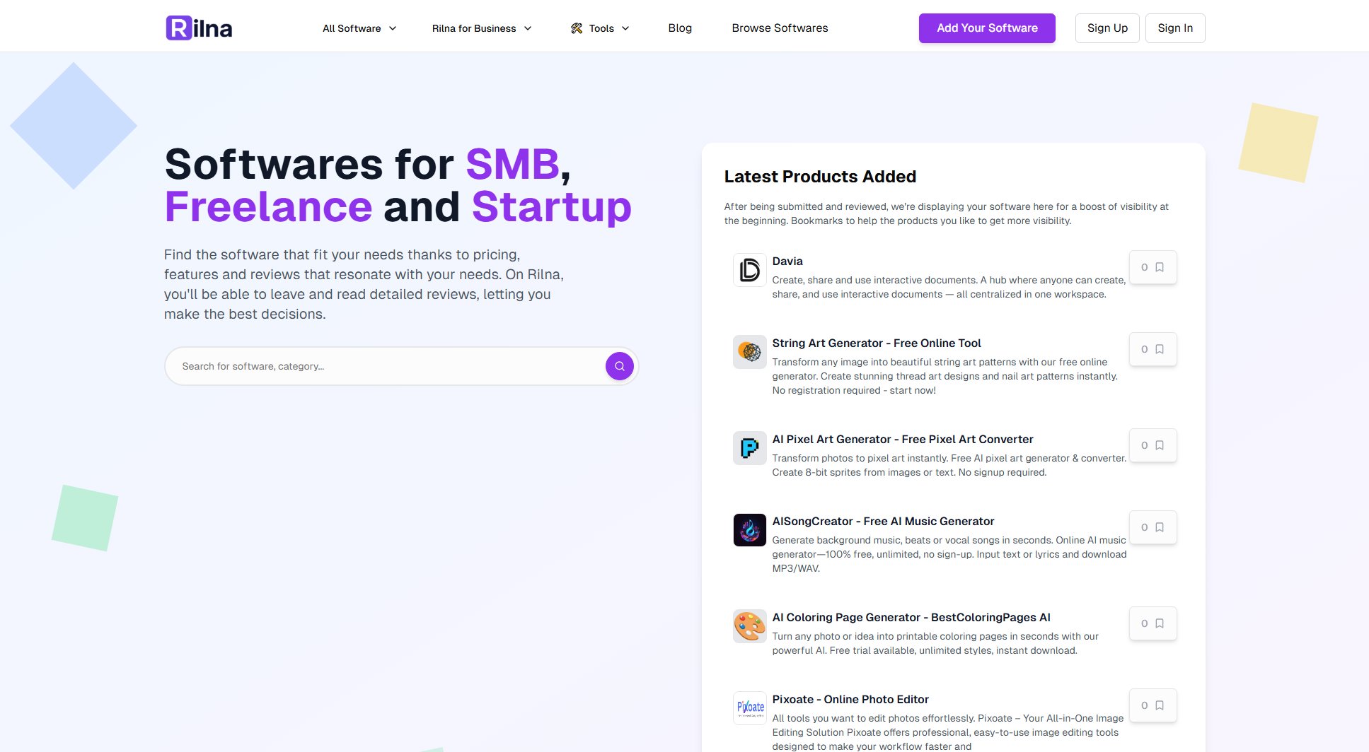The height and width of the screenshot is (752, 1369).
Task: Toggle bookmark on AISongCreator
Action: (1153, 527)
